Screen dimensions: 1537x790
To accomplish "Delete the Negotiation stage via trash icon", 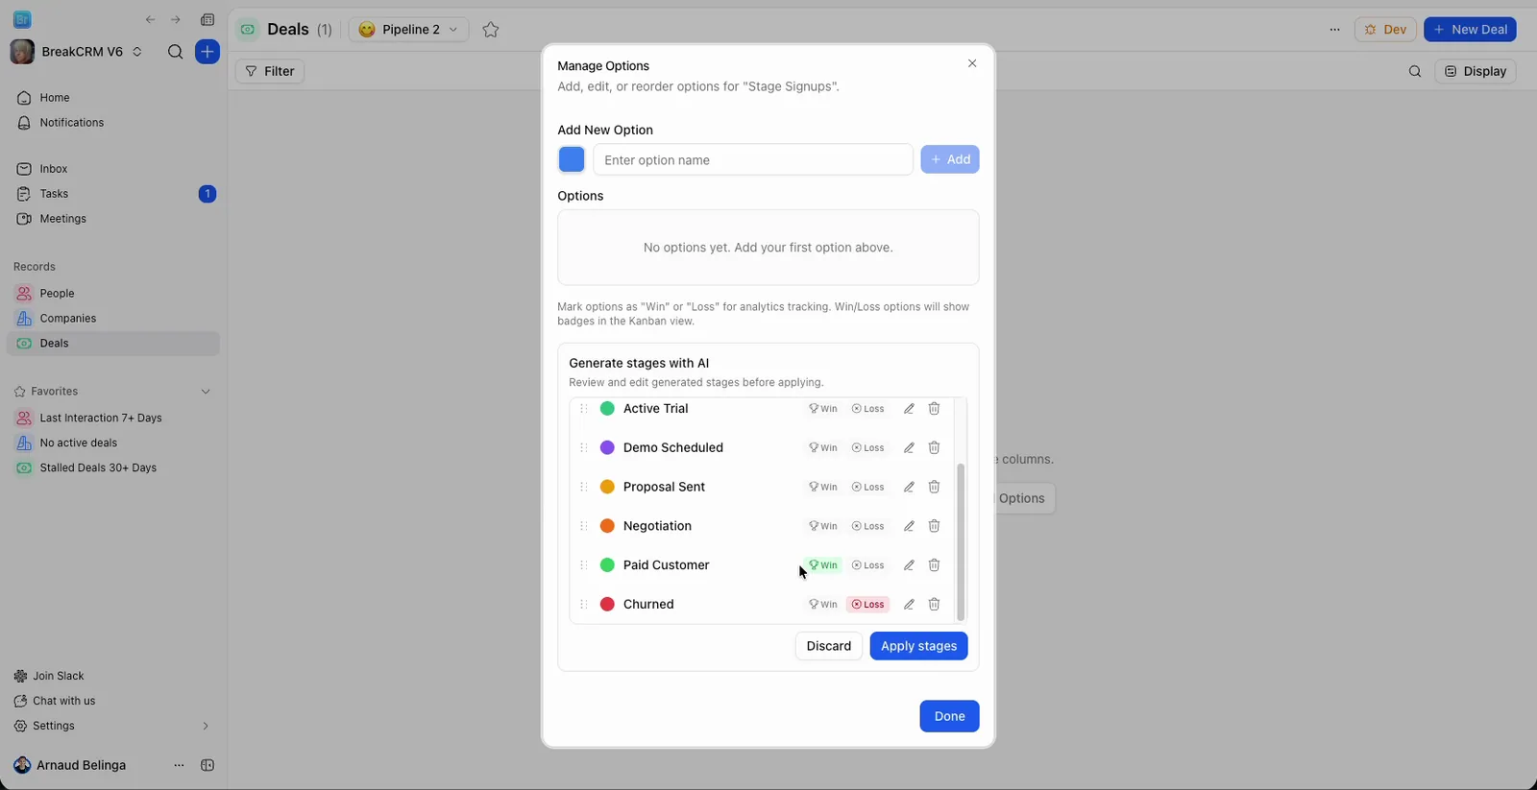I will (x=934, y=526).
